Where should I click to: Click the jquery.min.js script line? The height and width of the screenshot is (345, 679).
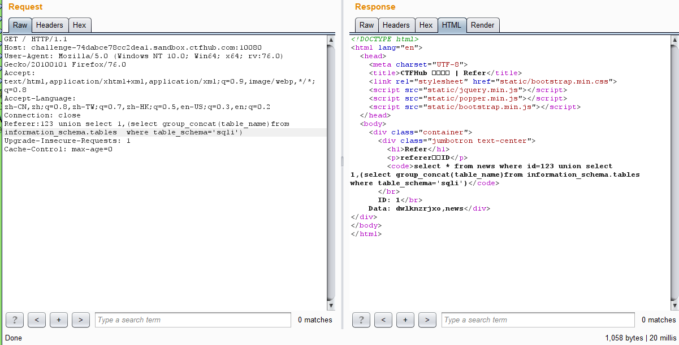tap(468, 90)
